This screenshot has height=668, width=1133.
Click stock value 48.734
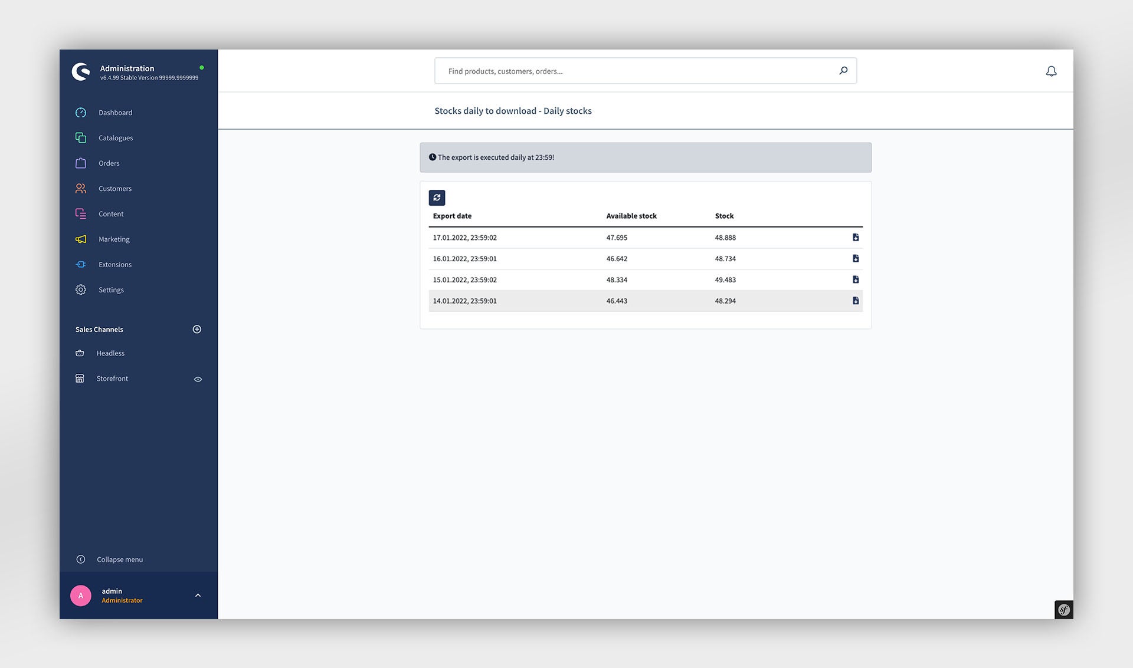pos(725,259)
